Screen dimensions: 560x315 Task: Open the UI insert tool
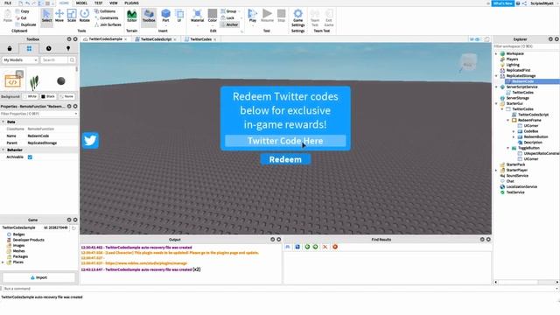[x=179, y=16]
